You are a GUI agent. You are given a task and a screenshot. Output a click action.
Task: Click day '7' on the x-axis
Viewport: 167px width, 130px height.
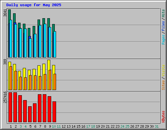tap(40, 126)
